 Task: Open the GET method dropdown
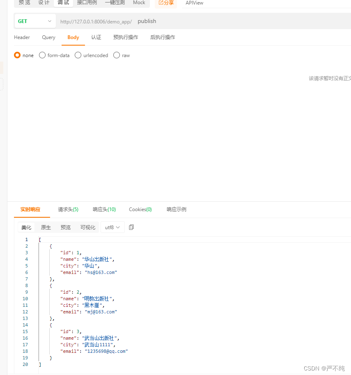35,21
